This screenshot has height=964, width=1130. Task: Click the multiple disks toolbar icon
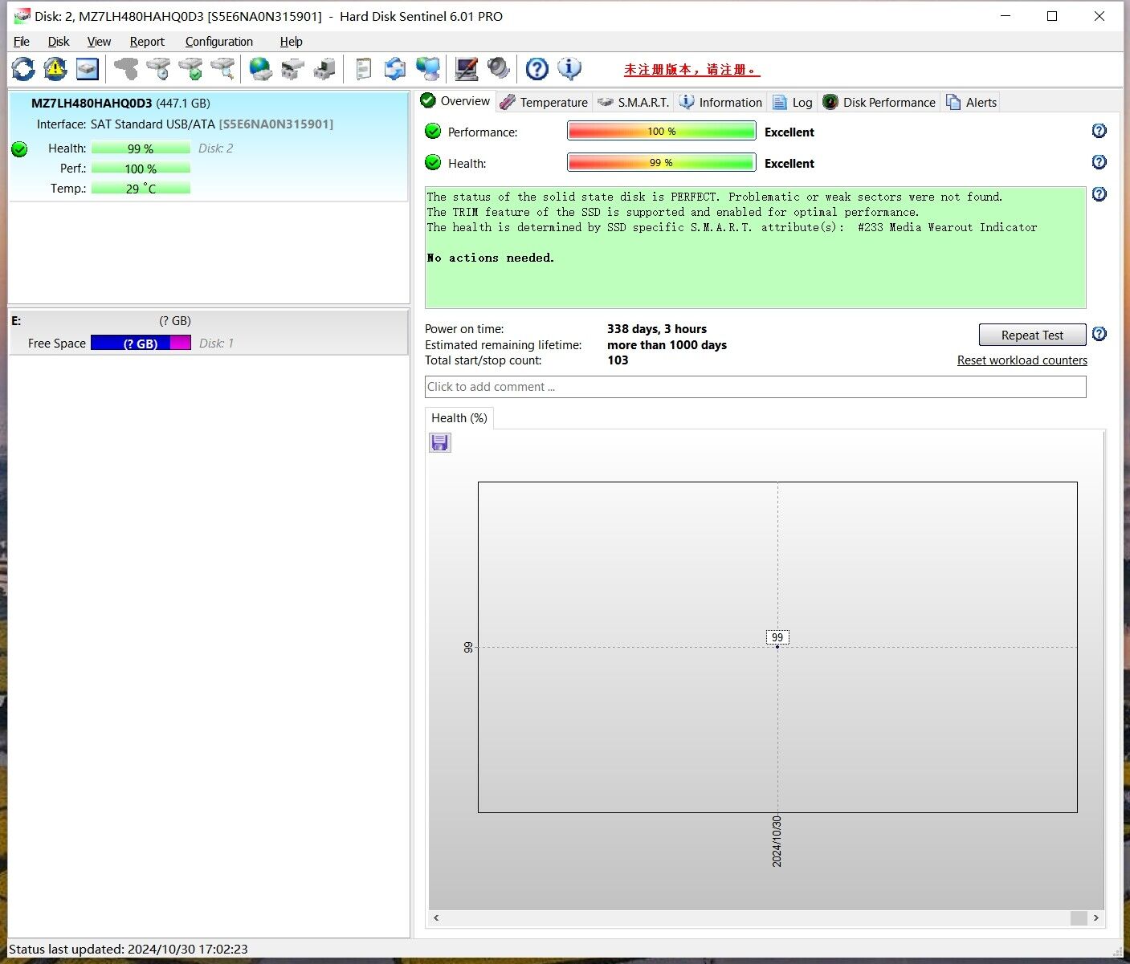click(292, 69)
